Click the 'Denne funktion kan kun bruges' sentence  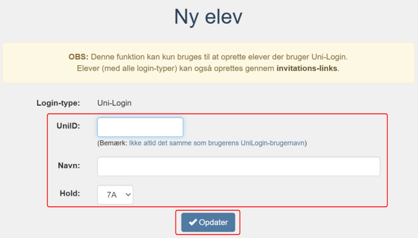click(x=219, y=57)
